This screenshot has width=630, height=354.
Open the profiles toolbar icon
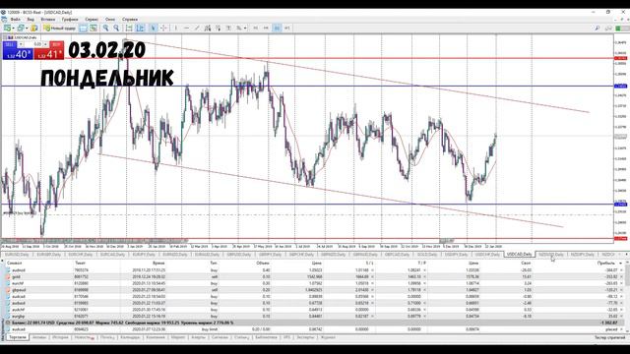click(21, 29)
